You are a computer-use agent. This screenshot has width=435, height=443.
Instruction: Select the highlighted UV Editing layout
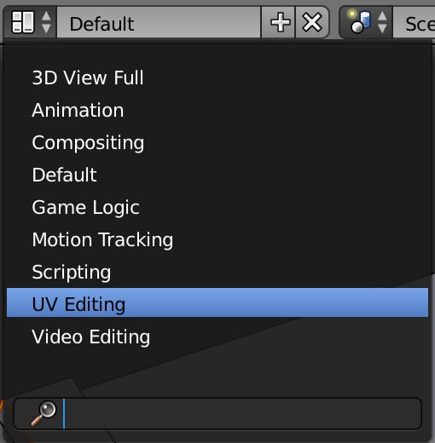coord(217,302)
